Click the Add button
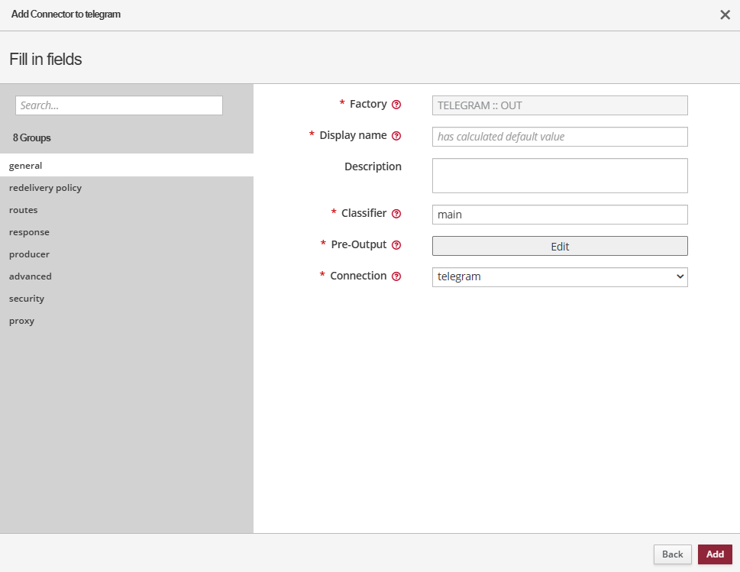740x572 pixels. [x=715, y=554]
